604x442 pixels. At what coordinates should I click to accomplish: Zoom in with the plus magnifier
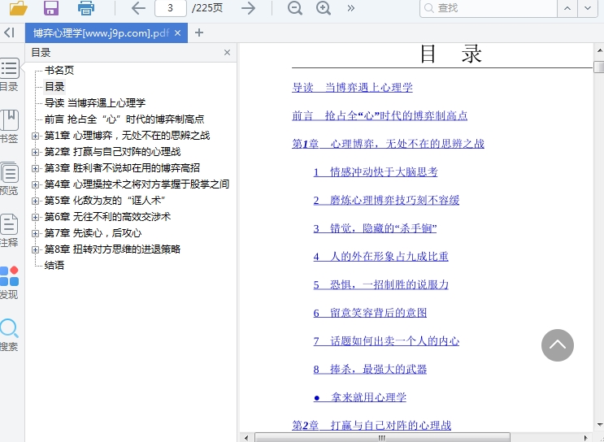(324, 8)
